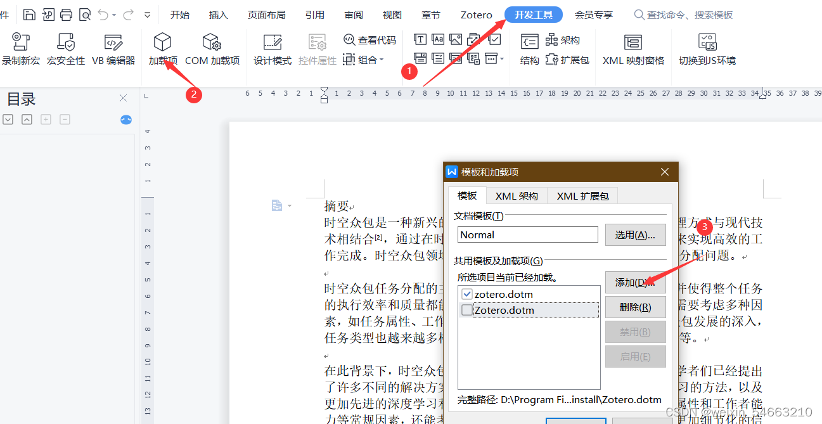This screenshot has width=822, height=424.
Task: Open 宏安全性 macro security settings
Action: 66,50
